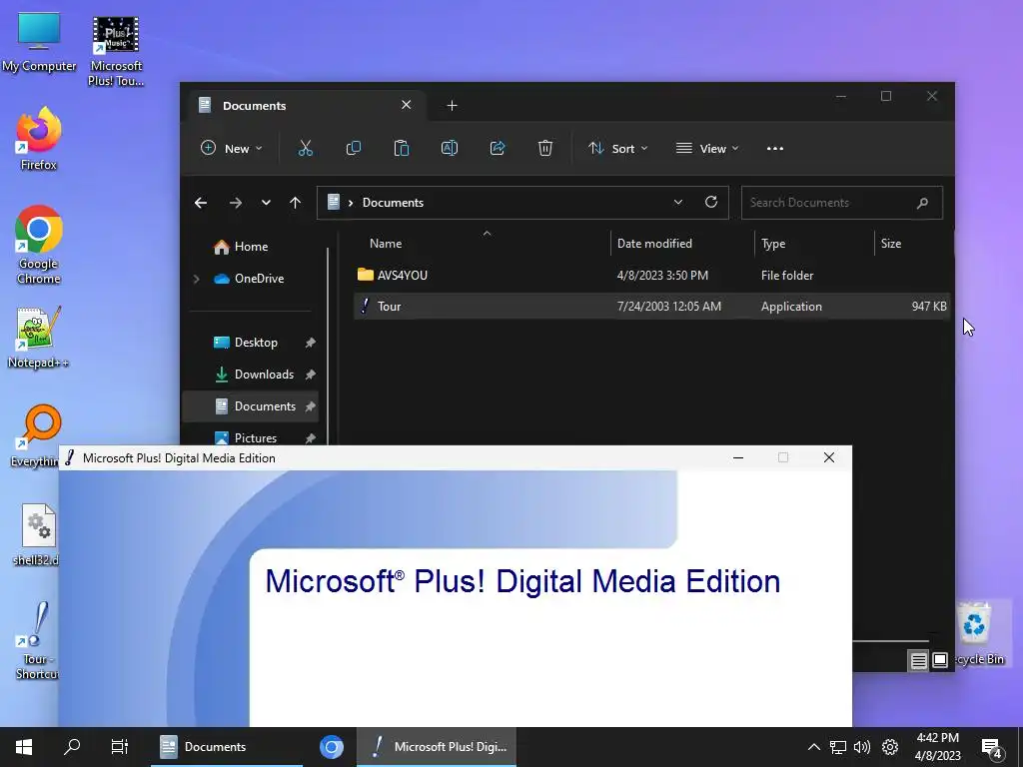The width and height of the screenshot is (1023, 767).
Task: Click the search magnifier in Search Documents box
Action: 922,203
